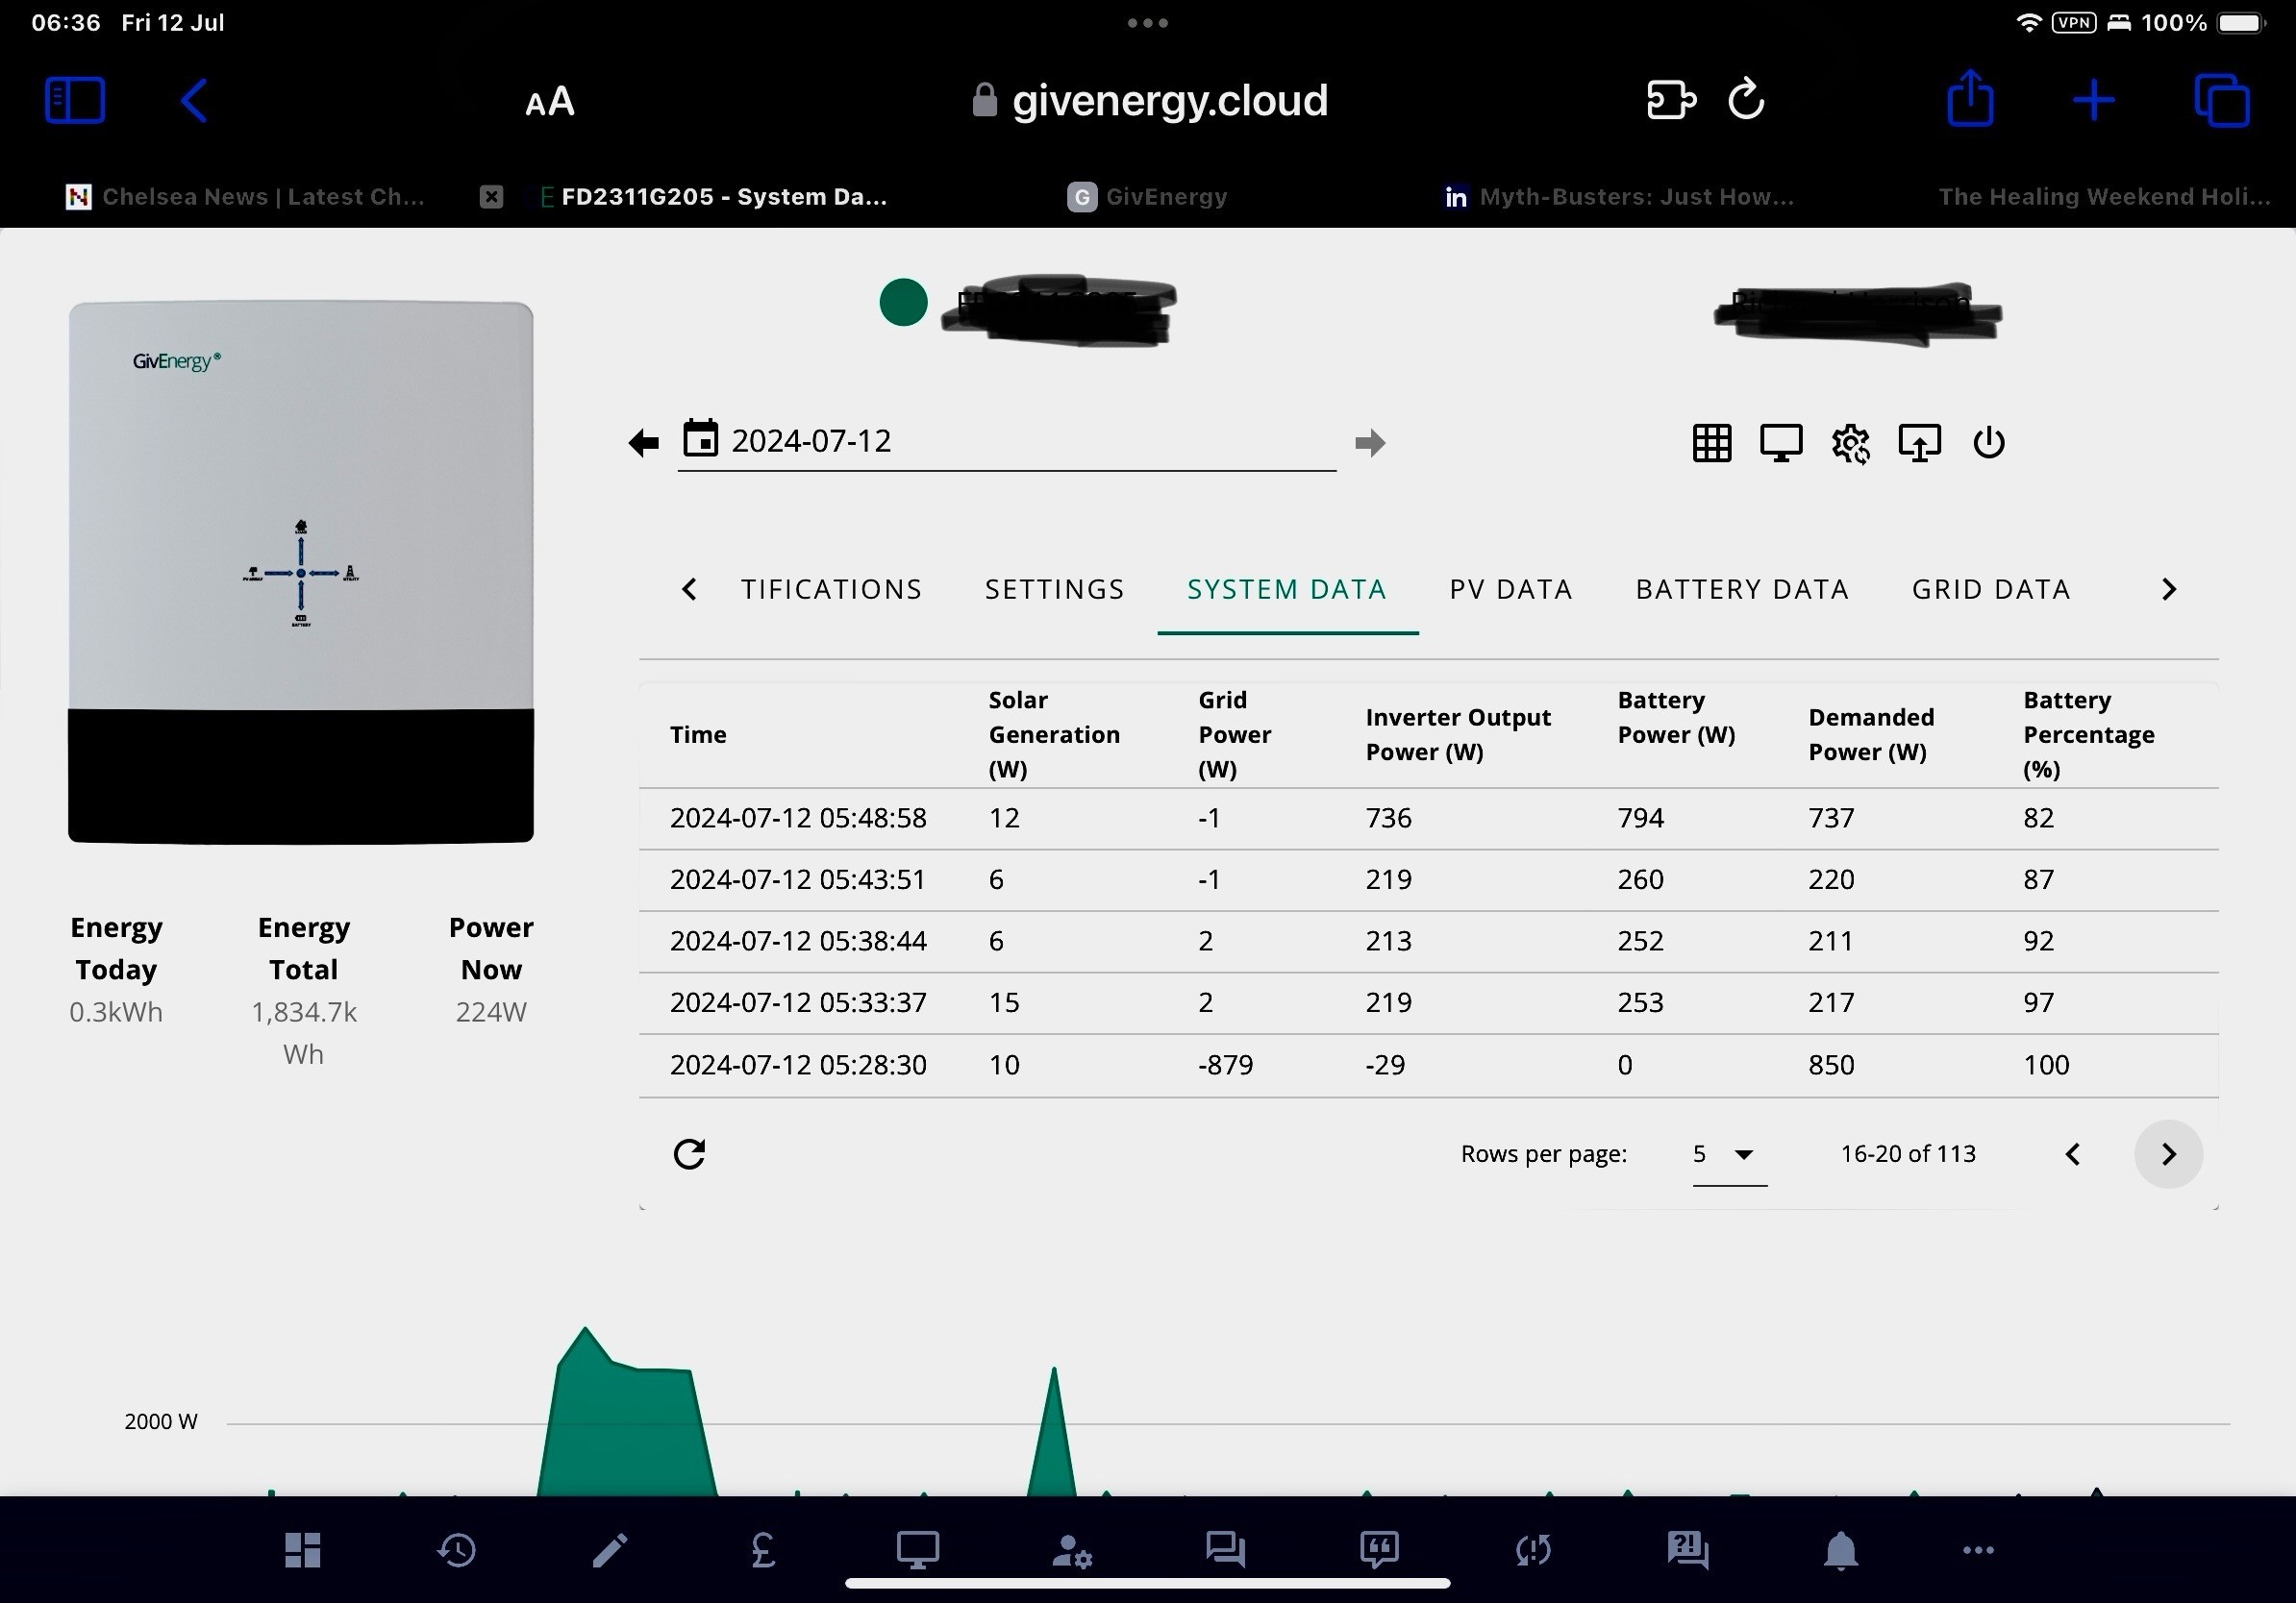This screenshot has height=1603, width=2296.
Task: Open monitor icon in bottom navigation
Action: pyautogui.click(x=917, y=1550)
